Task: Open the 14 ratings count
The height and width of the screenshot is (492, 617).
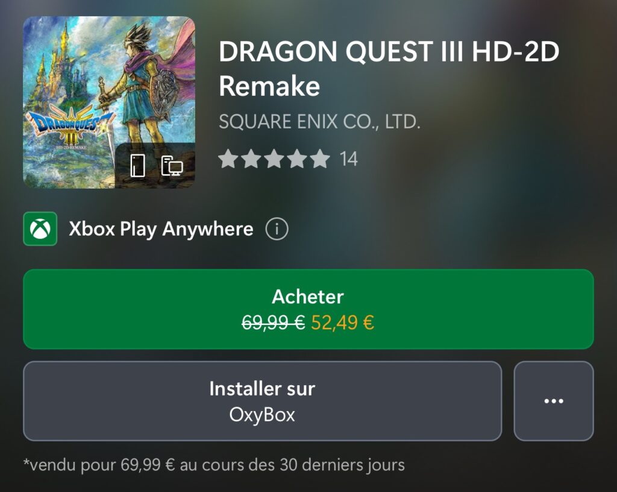Action: click(x=348, y=159)
